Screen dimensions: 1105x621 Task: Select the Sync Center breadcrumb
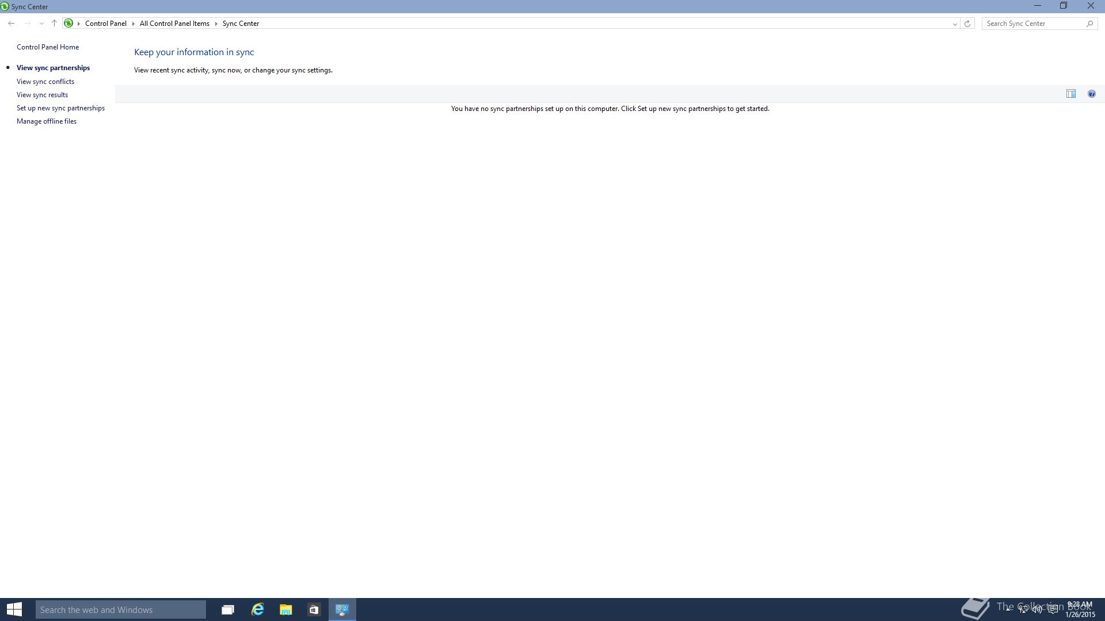tap(241, 24)
